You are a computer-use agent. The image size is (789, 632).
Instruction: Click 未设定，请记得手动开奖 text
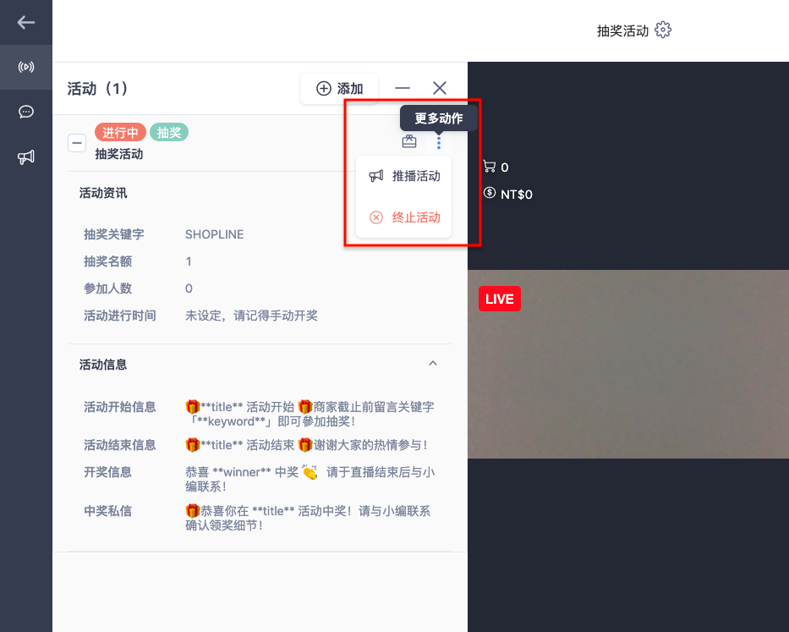pyautogui.click(x=252, y=316)
